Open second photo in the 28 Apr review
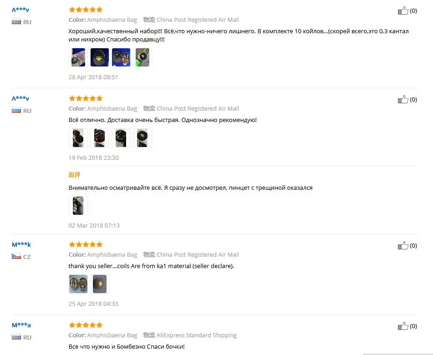This screenshot has height=355, width=433. [x=100, y=57]
